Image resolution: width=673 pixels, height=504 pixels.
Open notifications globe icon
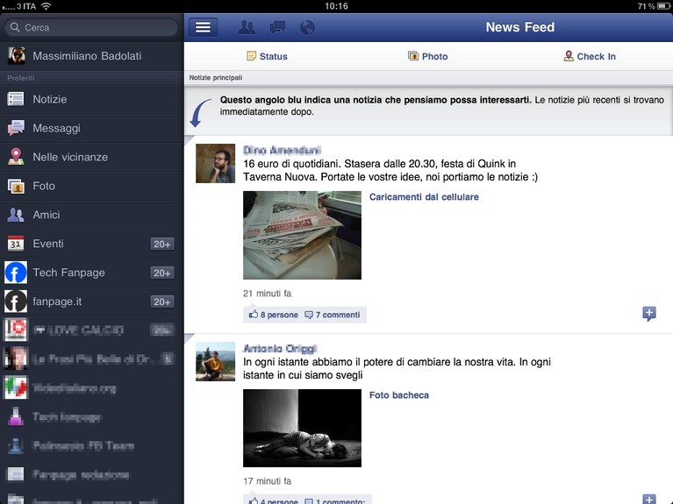(307, 27)
